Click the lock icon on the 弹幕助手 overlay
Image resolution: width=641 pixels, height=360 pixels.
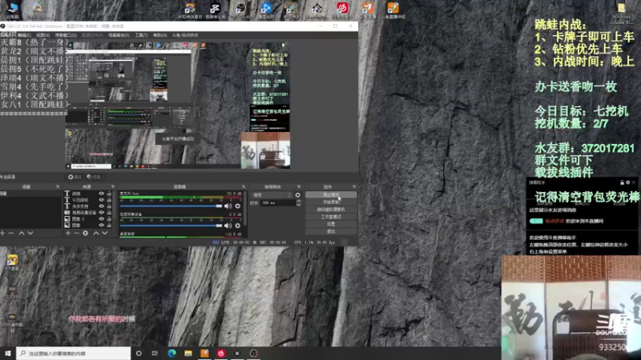[623, 182]
